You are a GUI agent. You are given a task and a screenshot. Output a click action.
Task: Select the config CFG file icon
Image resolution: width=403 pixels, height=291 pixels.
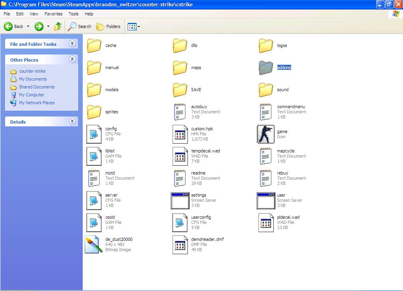(94, 134)
